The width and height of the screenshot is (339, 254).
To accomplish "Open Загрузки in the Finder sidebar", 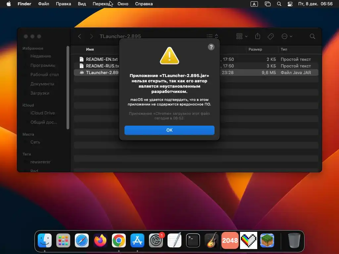I will tap(40, 93).
